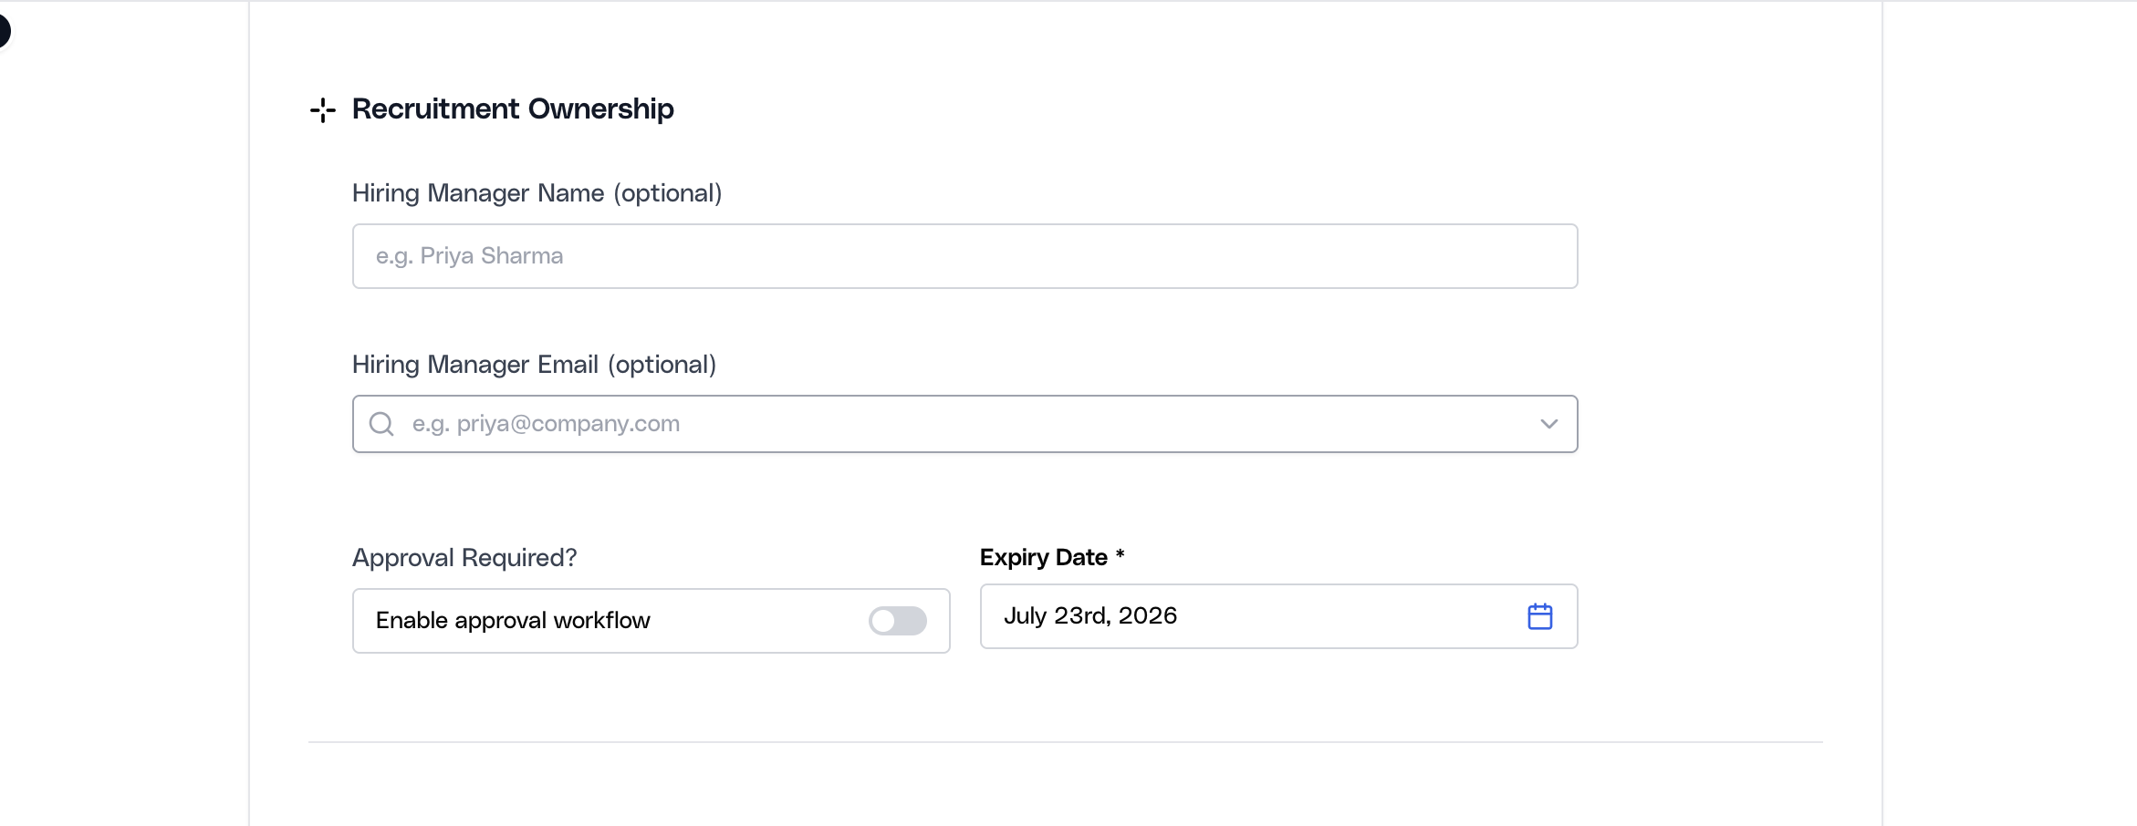Image resolution: width=2137 pixels, height=826 pixels.
Task: Click the Approval Required? label
Action: [x=464, y=557]
